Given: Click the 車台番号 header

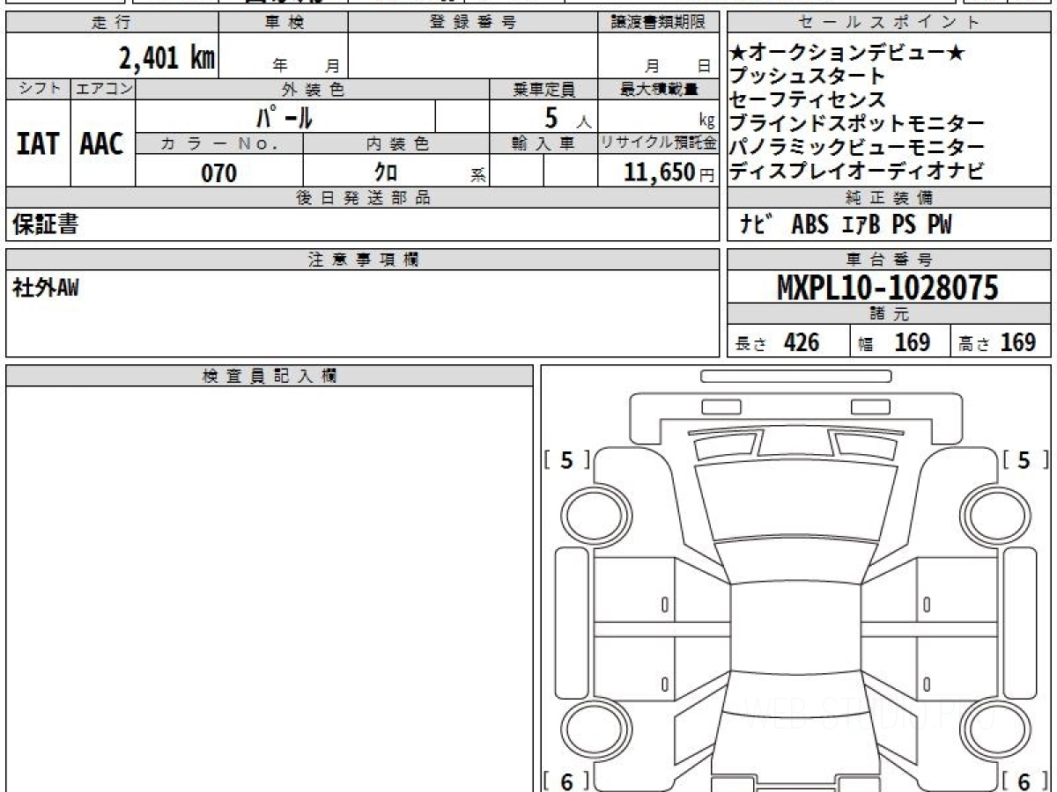Looking at the screenshot, I should point(890,260).
